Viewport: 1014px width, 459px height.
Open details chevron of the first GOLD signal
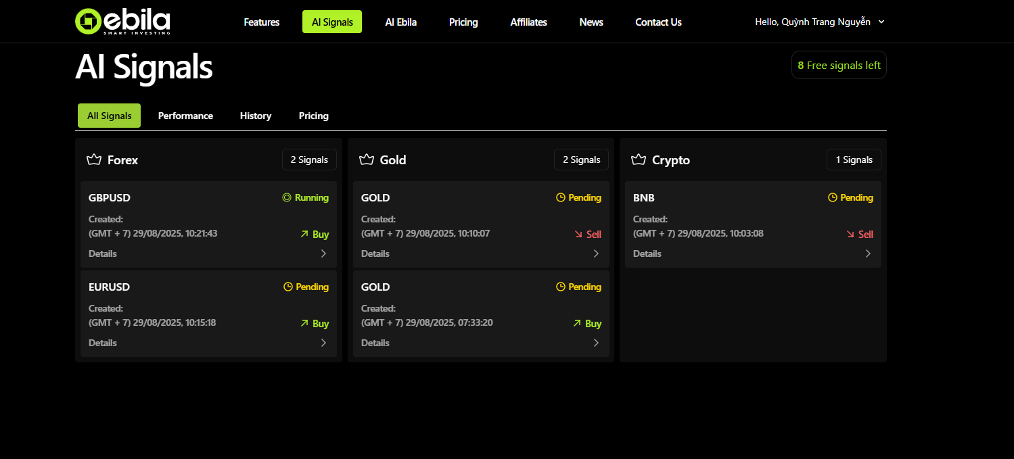pyautogui.click(x=596, y=254)
